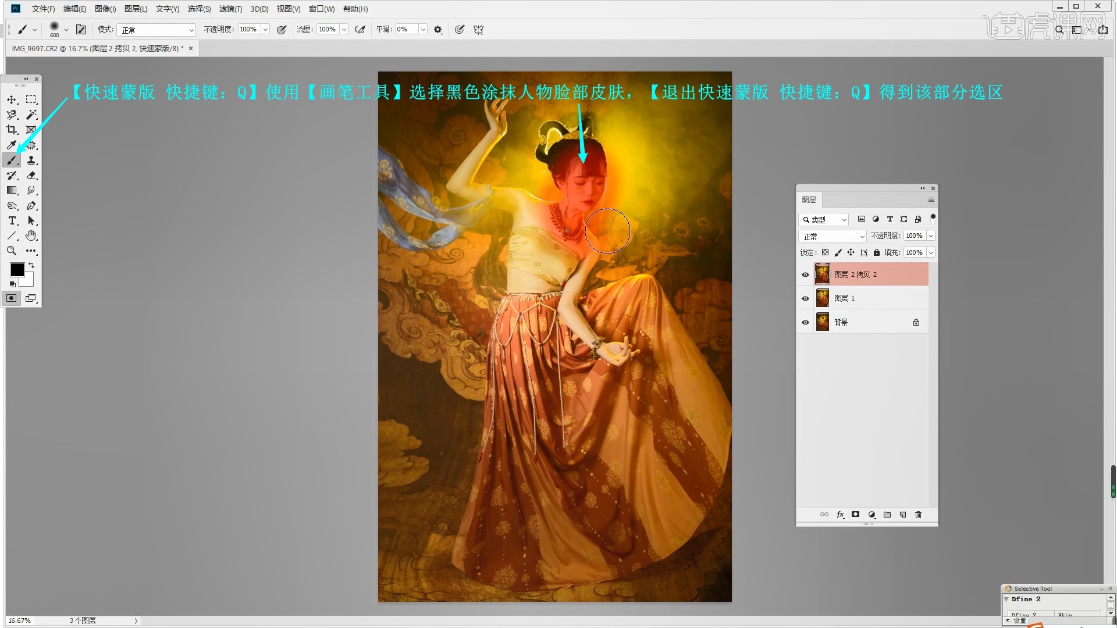
Task: Select the 背景 layer thumbnail
Action: point(822,322)
